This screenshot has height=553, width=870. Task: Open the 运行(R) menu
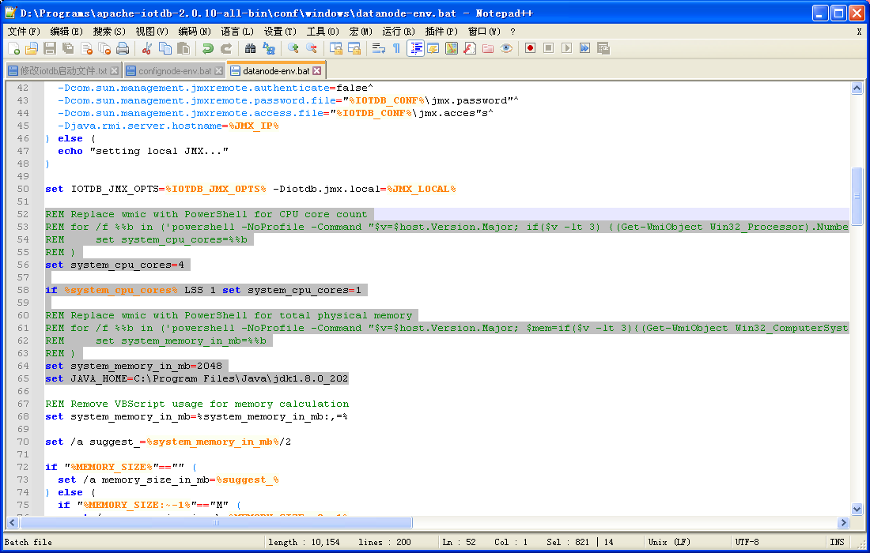click(399, 32)
